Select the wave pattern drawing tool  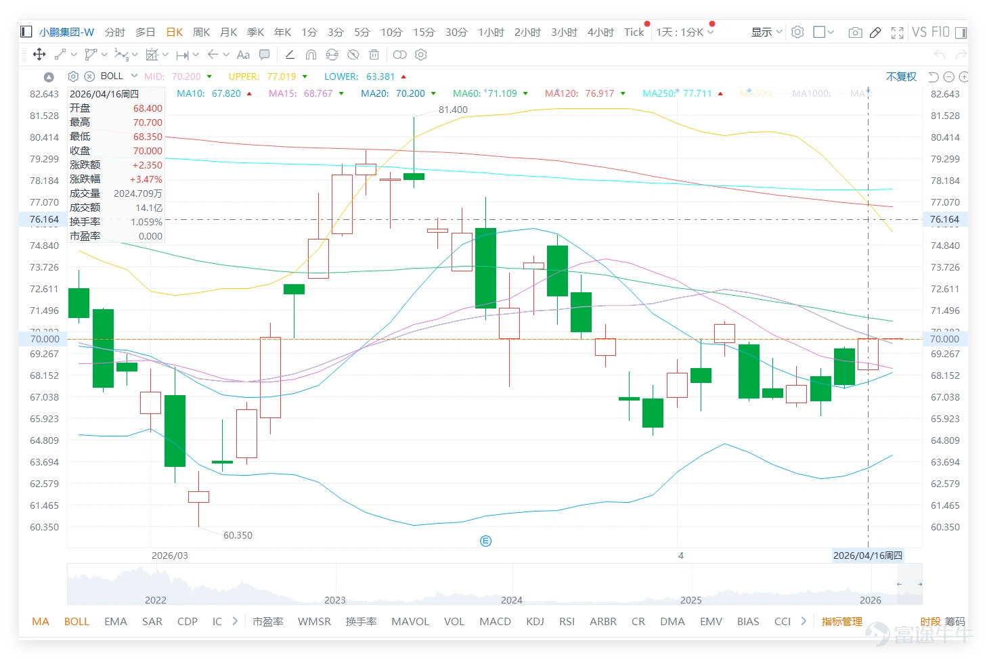(x=121, y=55)
